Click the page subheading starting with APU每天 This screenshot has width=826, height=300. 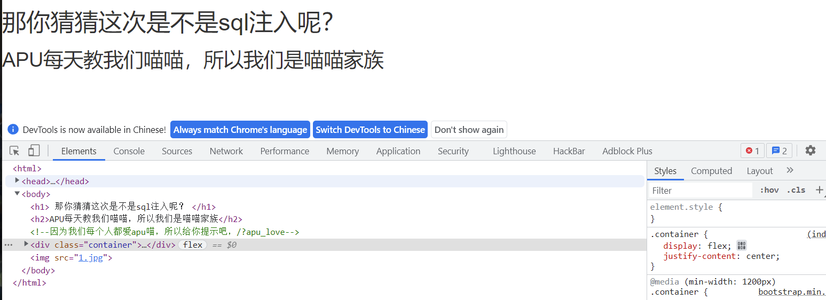(x=193, y=59)
